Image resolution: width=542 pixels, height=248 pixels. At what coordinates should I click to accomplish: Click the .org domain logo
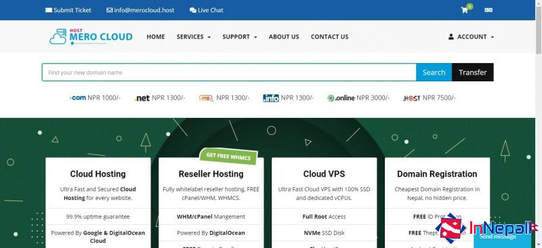(207, 98)
